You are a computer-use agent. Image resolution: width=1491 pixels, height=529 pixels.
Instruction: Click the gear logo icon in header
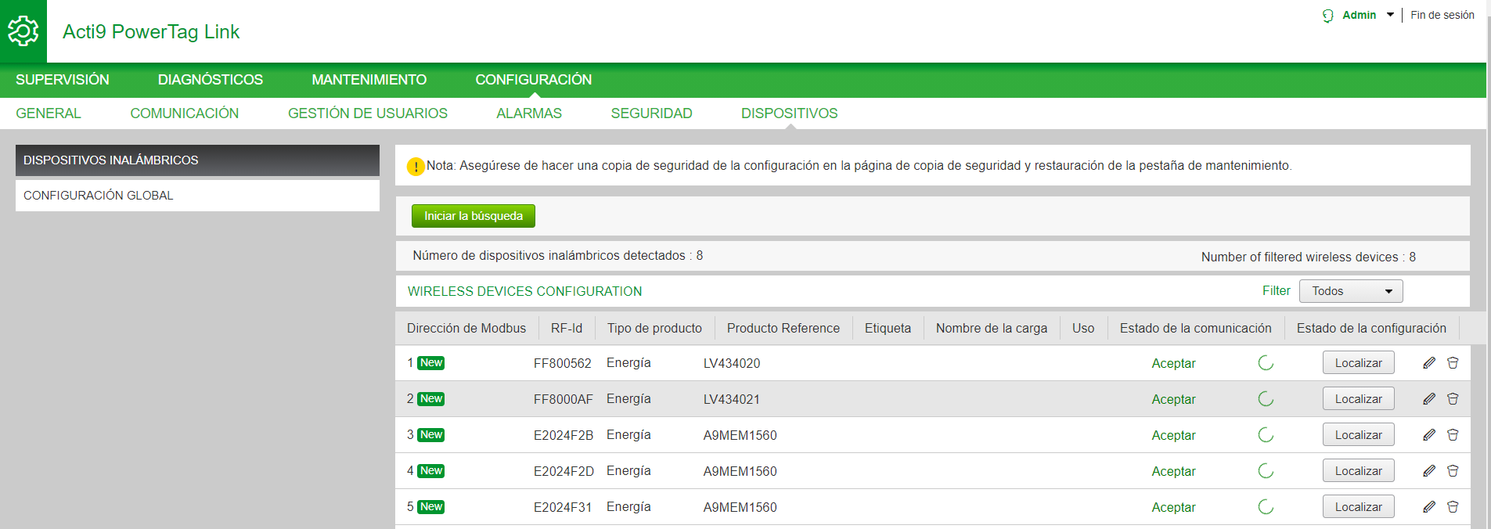point(23,31)
